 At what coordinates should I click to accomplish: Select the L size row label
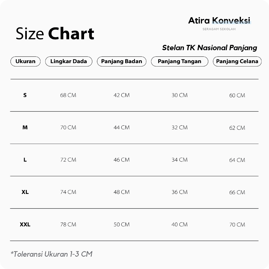tap(25, 160)
